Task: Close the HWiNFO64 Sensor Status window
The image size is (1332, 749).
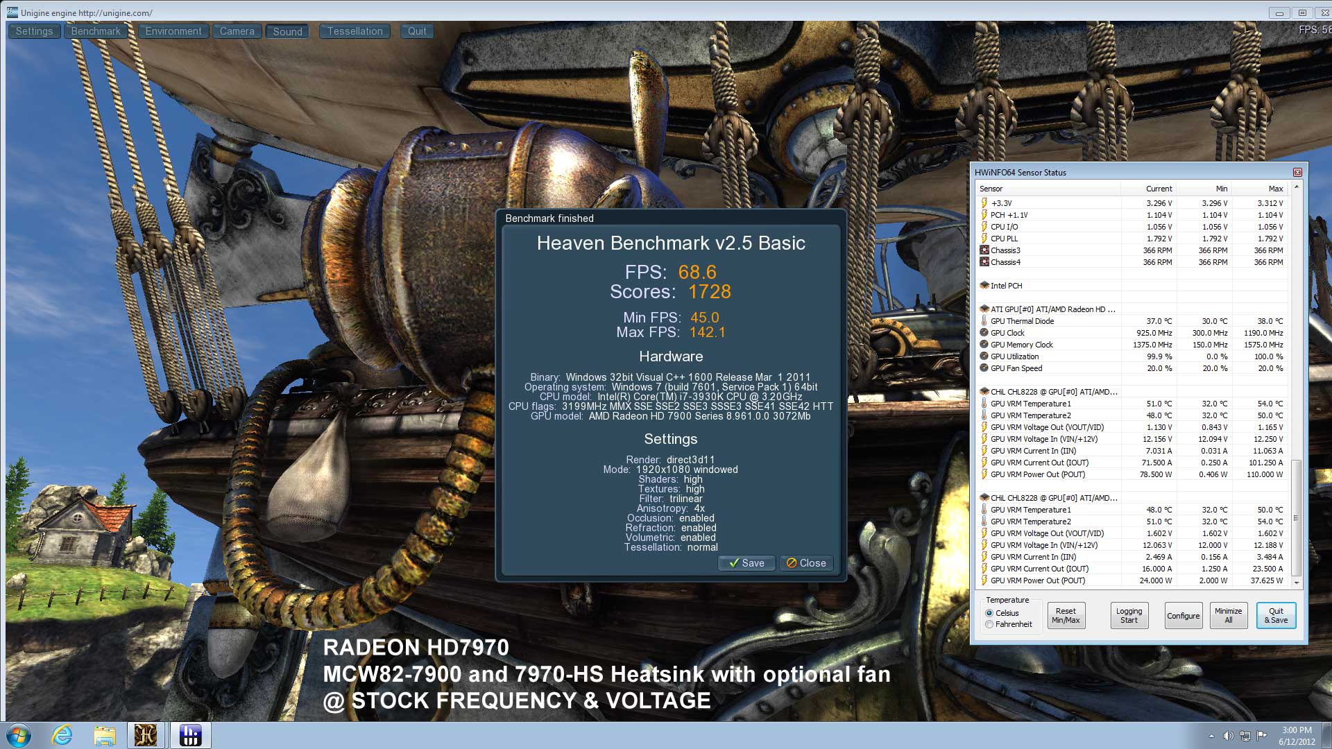Action: click(x=1297, y=172)
